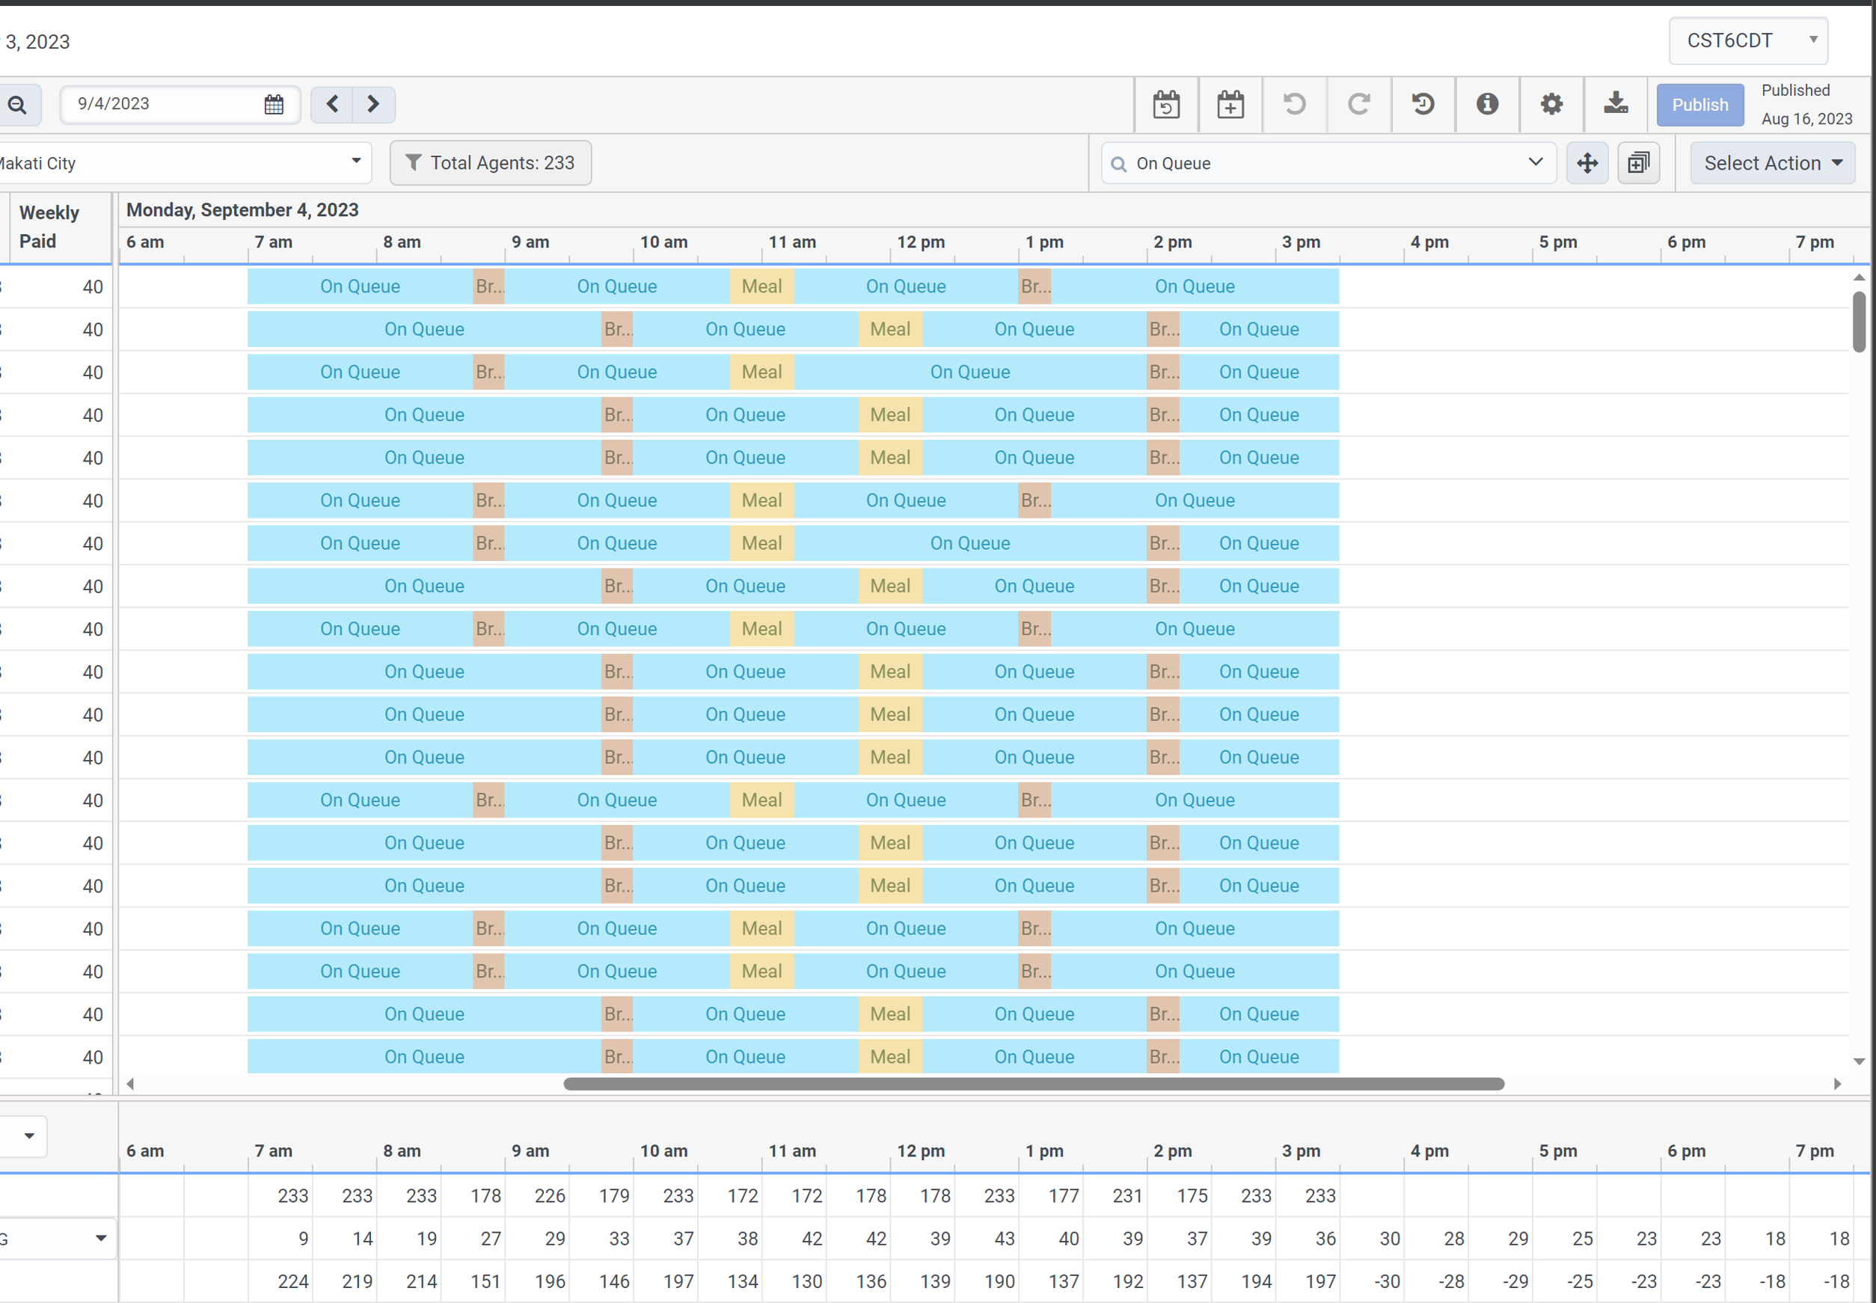Viewport: 1876px width, 1303px height.
Task: Open the info circle icon
Action: [x=1486, y=105]
